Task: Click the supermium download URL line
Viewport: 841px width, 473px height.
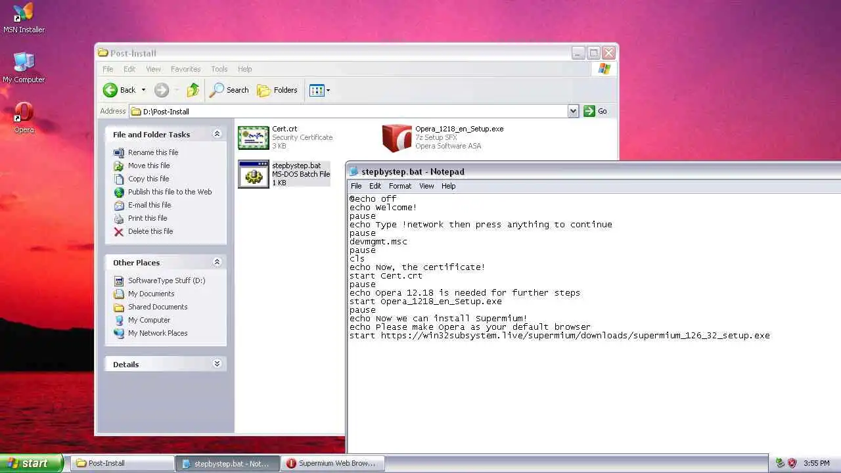Action: (560, 336)
